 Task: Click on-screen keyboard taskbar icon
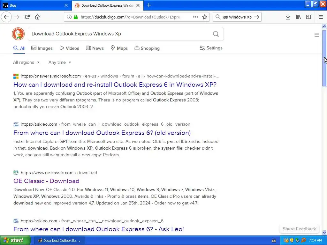point(274,241)
